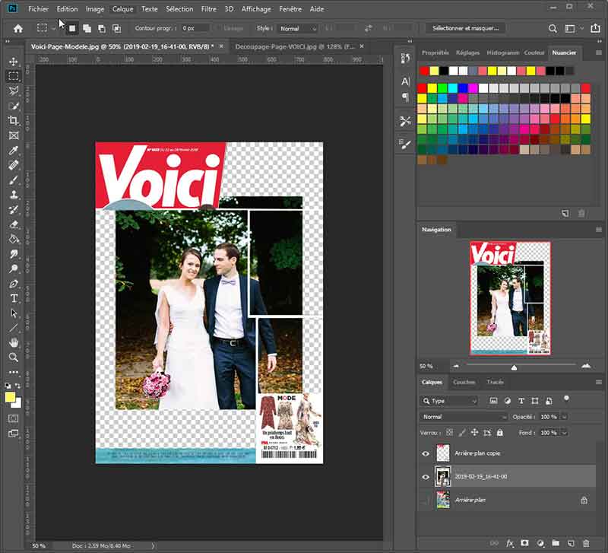Select the Hand tool

pyautogui.click(x=14, y=342)
